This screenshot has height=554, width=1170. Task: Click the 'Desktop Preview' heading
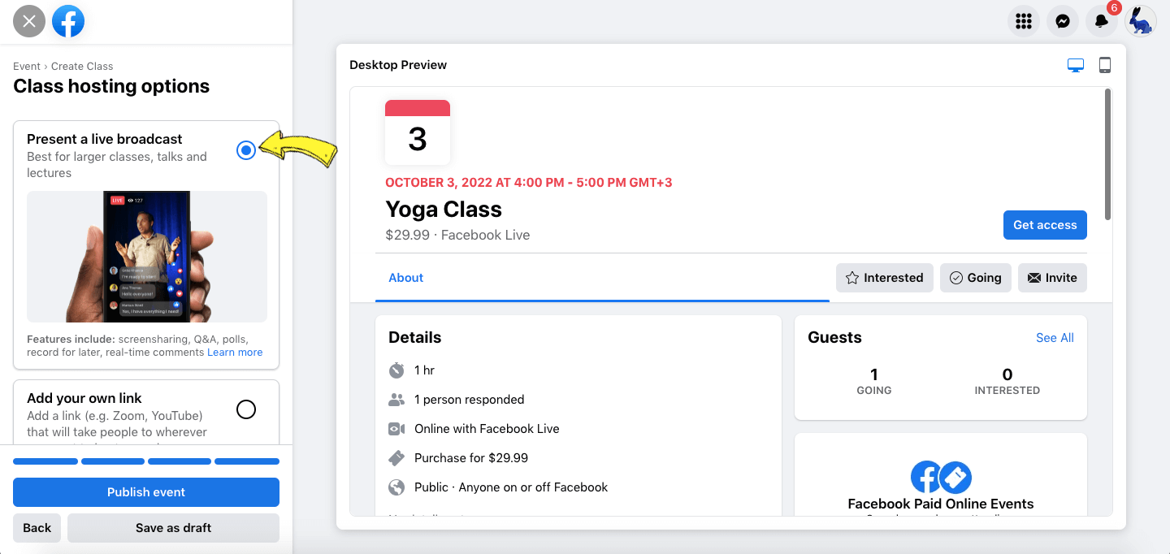[x=398, y=65]
